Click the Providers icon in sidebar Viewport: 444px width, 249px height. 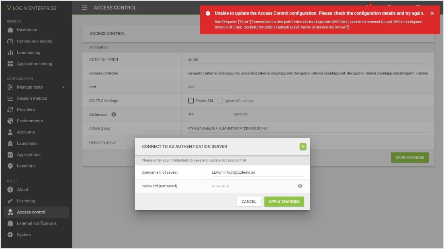(x=10, y=109)
